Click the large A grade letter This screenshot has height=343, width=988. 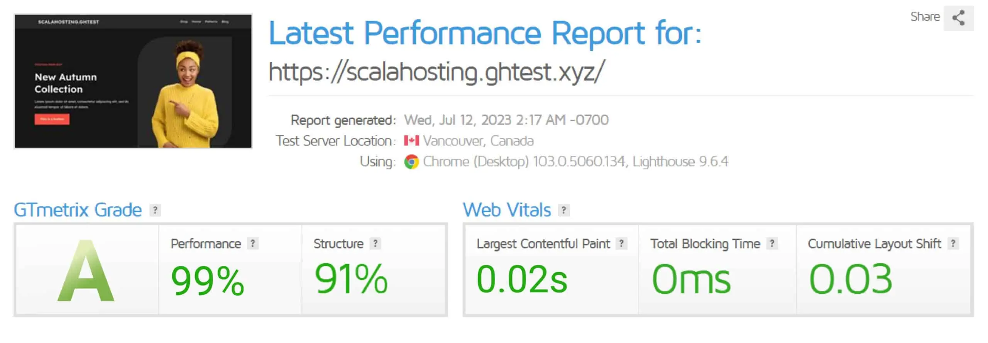86,271
